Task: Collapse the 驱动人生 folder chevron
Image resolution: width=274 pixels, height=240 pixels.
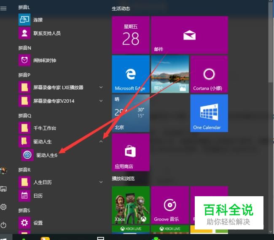Action: point(101,141)
